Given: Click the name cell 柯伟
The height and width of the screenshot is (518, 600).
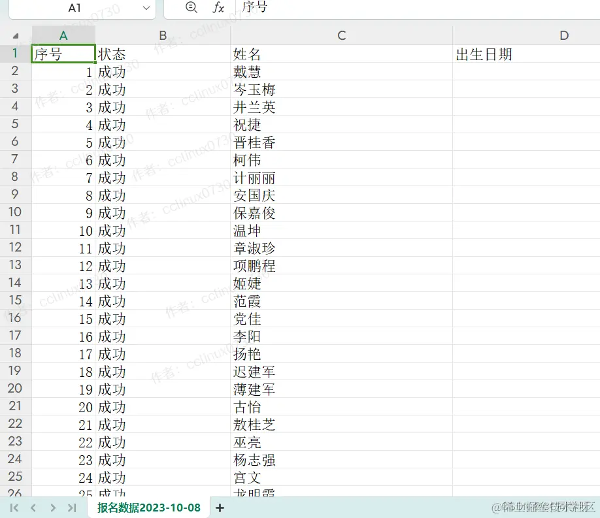Looking at the screenshot, I should tap(341, 159).
